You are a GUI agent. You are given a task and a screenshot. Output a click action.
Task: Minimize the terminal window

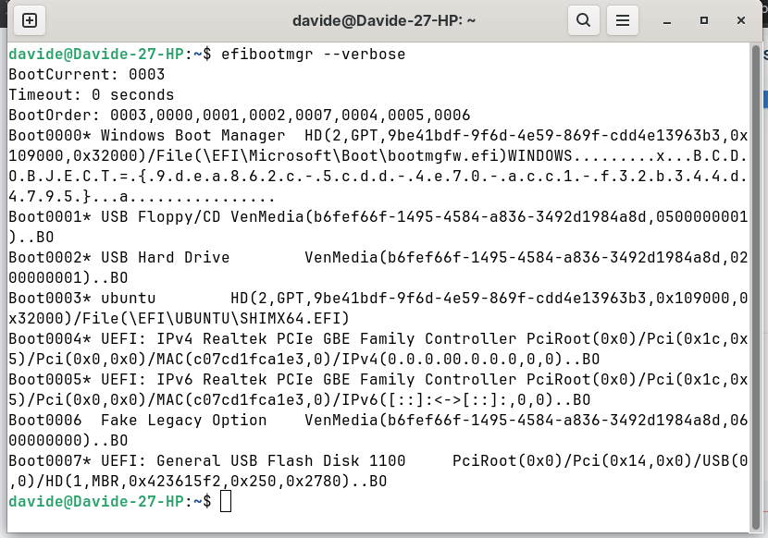point(666,20)
